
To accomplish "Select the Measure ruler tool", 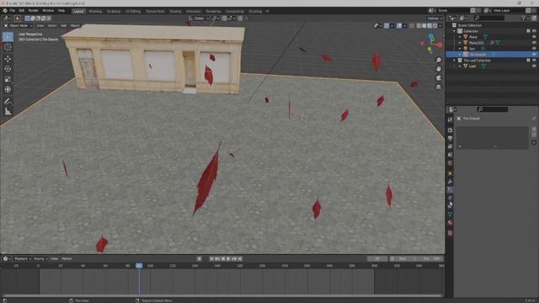I will [8, 112].
